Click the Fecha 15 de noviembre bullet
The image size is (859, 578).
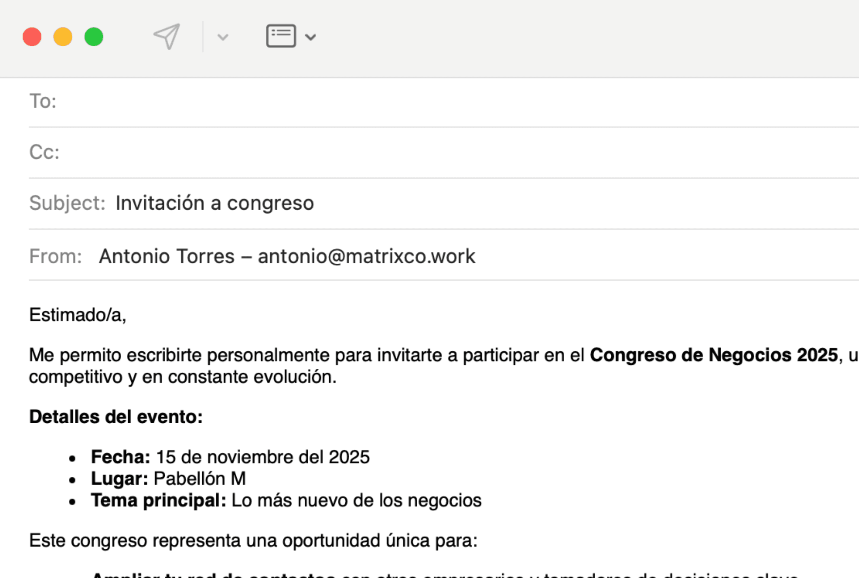tap(230, 457)
